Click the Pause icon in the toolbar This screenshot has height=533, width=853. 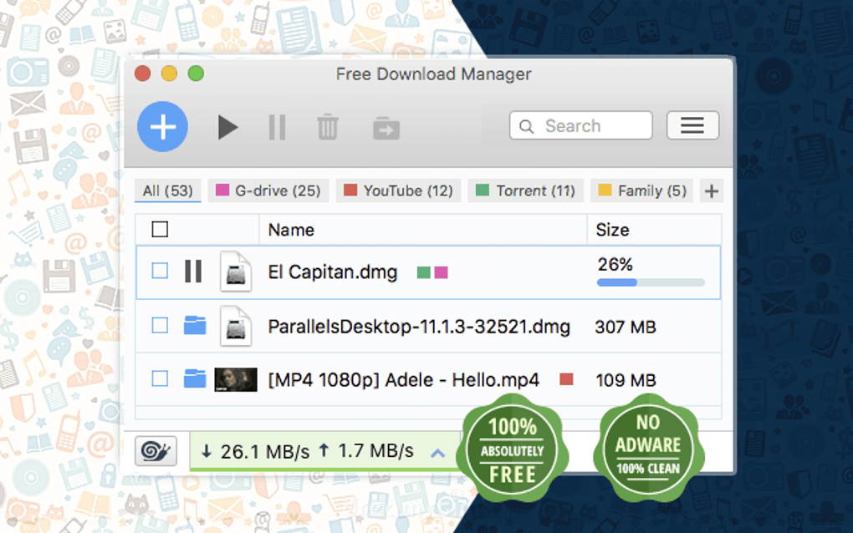point(277,127)
